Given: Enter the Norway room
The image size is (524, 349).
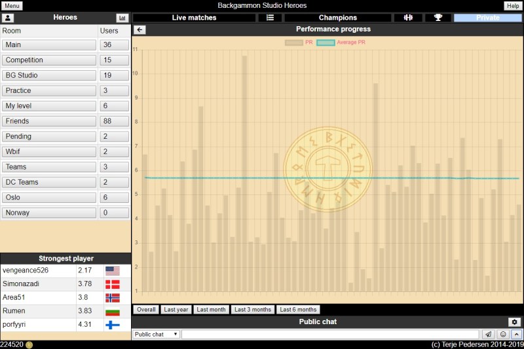Looking at the screenshot, I should [48, 213].
